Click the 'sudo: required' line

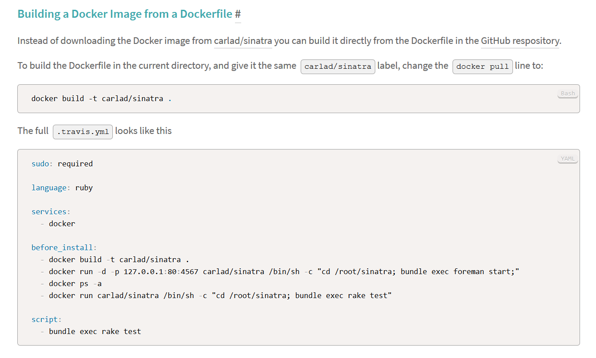[62, 164]
